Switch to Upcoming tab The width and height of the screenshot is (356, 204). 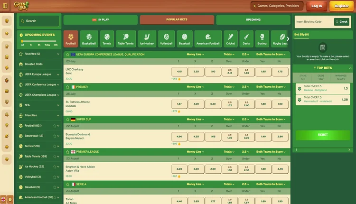coord(253,20)
